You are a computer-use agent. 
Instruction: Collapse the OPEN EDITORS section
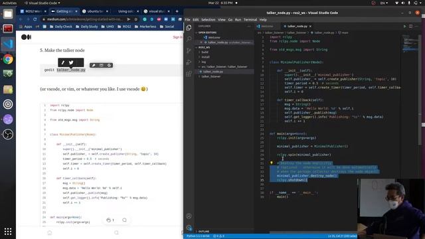tap(224, 33)
